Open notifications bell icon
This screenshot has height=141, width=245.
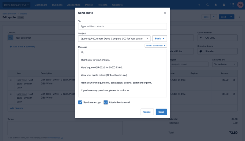tap(216, 5)
